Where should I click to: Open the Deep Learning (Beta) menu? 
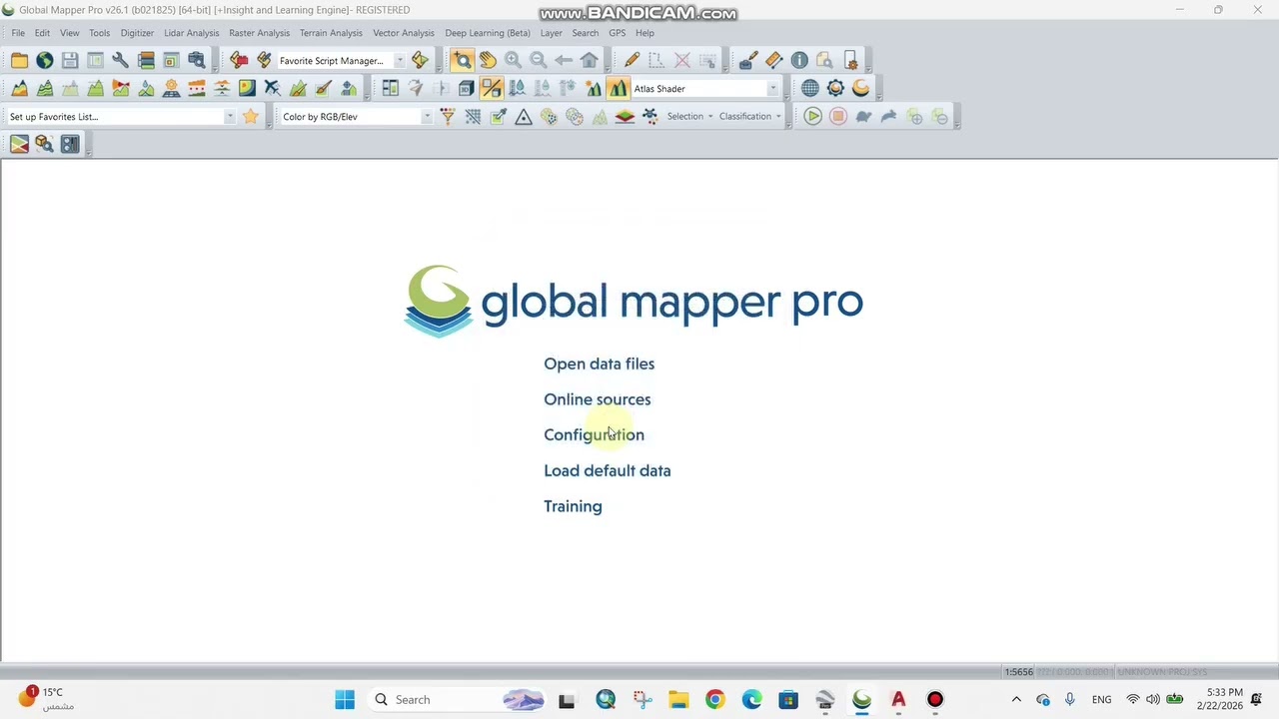click(488, 33)
